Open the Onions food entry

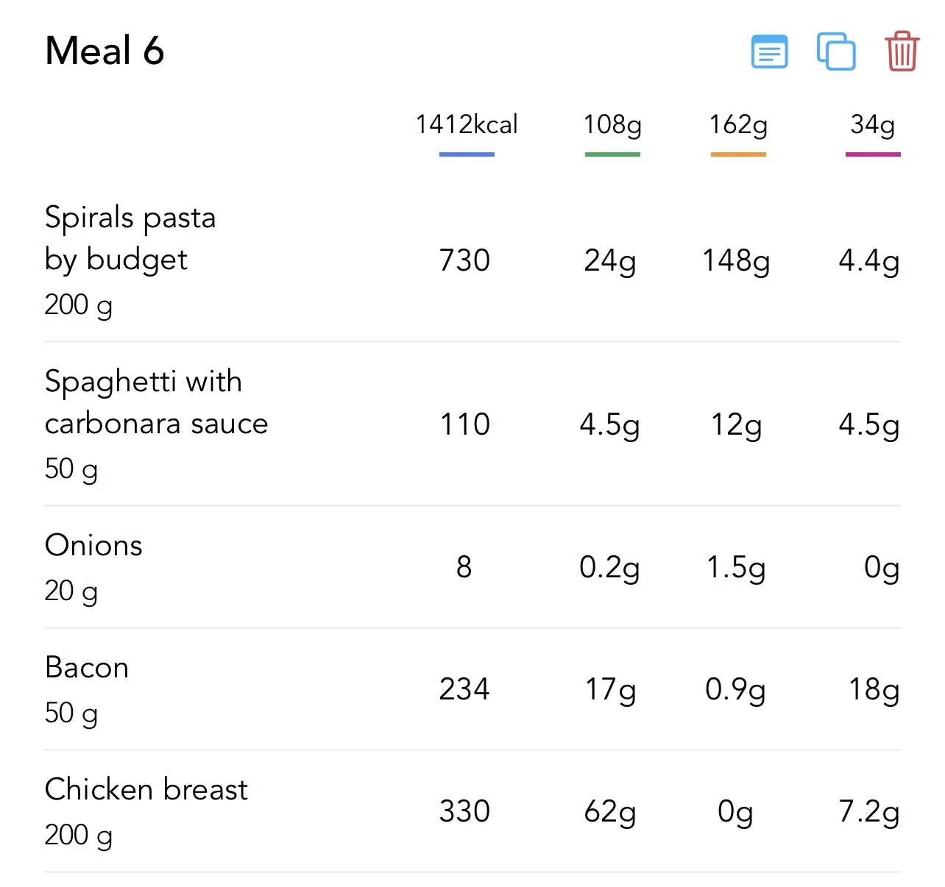(x=473, y=567)
